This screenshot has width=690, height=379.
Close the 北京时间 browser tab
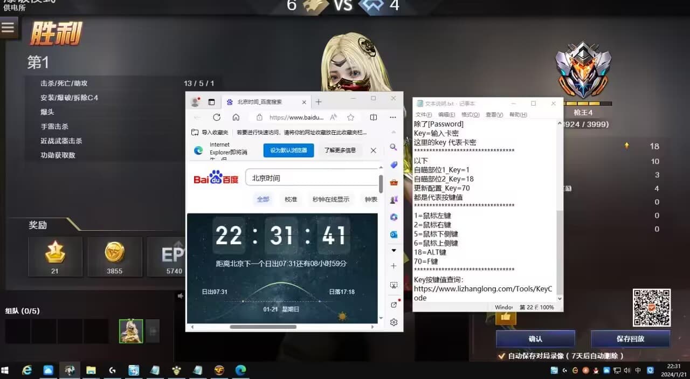304,102
